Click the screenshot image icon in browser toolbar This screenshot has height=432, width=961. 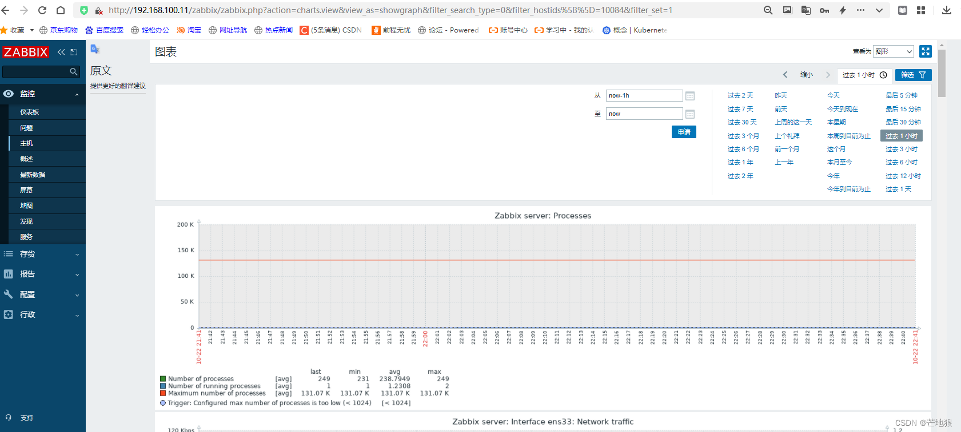[788, 10]
